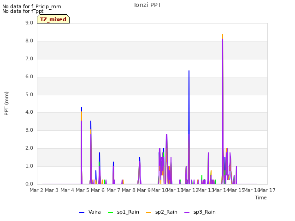Click the 3.0 y-axis tick label
The height and width of the screenshot is (221, 295).
(29, 130)
